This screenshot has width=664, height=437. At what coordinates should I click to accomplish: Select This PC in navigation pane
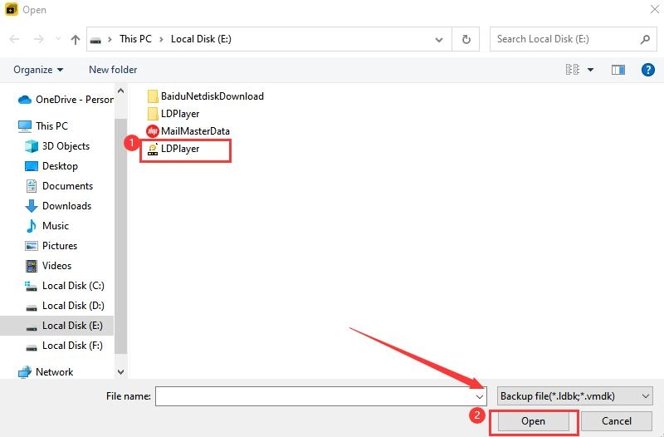[43, 126]
